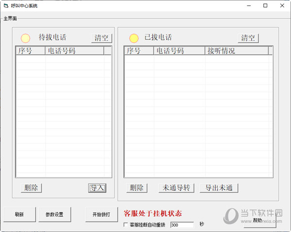The image size is (291, 232).
Task: Start dialing with 开始拨打 button
Action: click(x=101, y=214)
